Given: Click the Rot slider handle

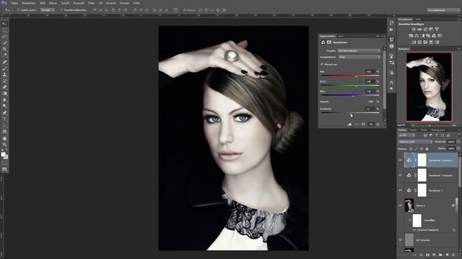Looking at the screenshot, I should point(356,76).
